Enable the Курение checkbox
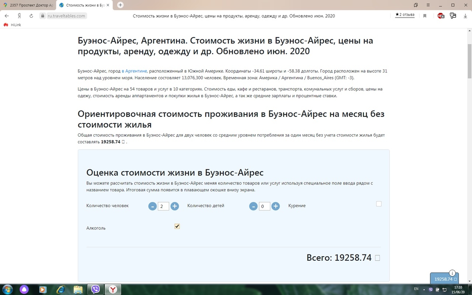The image size is (472, 295). pyautogui.click(x=379, y=204)
